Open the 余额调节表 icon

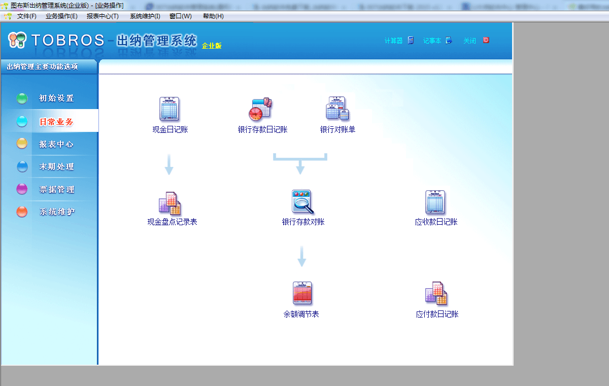coord(302,294)
